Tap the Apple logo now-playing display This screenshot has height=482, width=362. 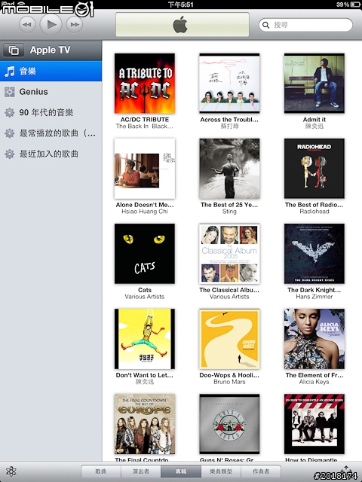[183, 25]
